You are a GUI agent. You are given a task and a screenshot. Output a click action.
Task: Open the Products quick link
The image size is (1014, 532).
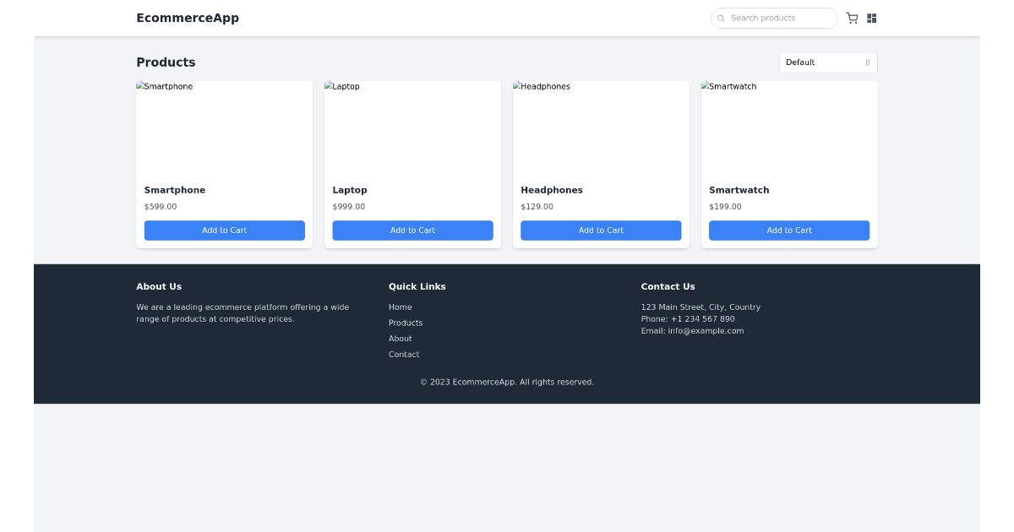pos(406,323)
